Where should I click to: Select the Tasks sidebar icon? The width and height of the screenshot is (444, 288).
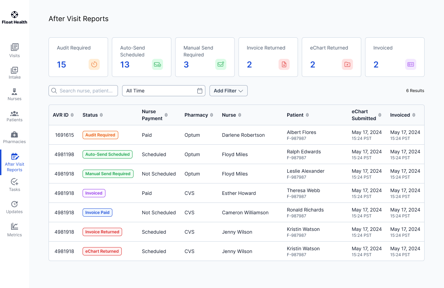(14, 181)
